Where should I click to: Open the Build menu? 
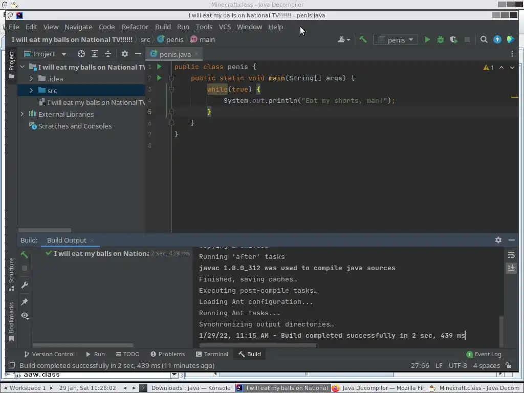coord(163,27)
